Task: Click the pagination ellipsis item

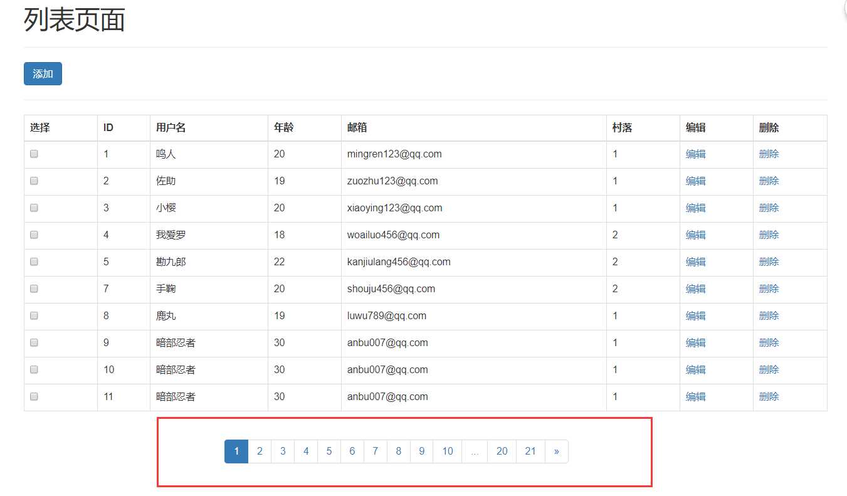Action: click(x=475, y=451)
